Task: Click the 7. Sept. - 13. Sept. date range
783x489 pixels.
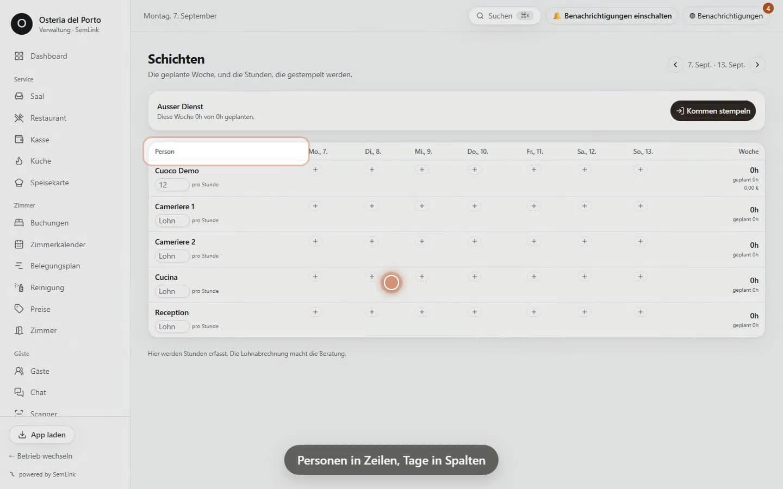Action: click(716, 65)
